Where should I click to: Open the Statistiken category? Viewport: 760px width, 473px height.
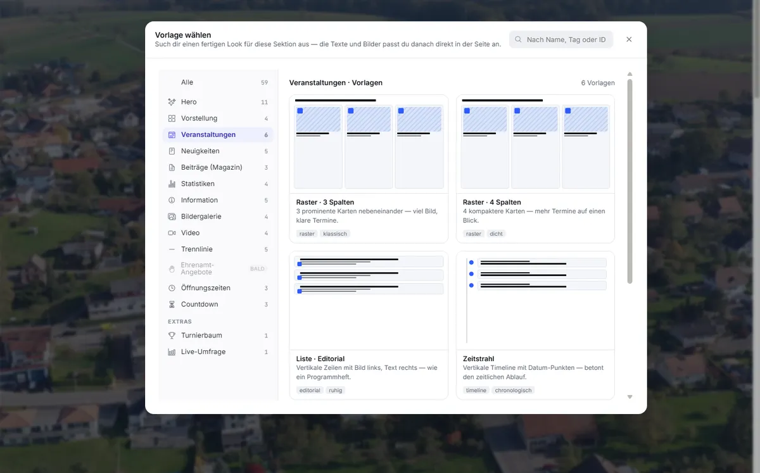pyautogui.click(x=218, y=184)
